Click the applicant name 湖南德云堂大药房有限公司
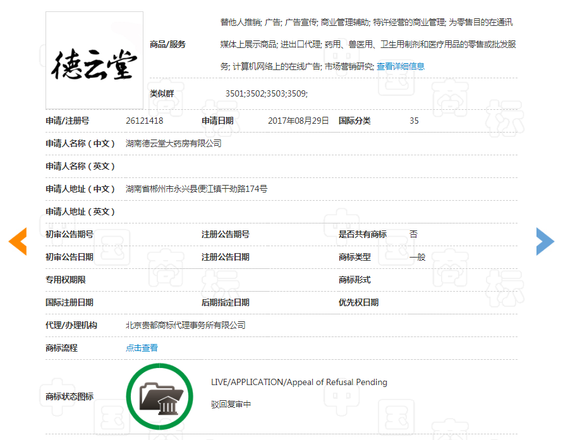 [x=174, y=143]
